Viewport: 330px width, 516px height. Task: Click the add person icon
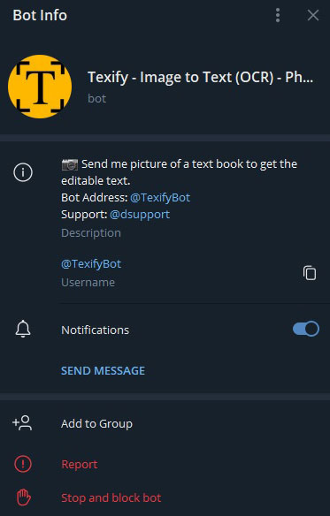pyautogui.click(x=22, y=423)
